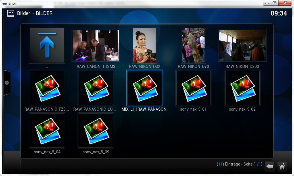Click the RAW_PANASONIC_LU... file name
This screenshot has width=294, height=176.
(x=95, y=109)
